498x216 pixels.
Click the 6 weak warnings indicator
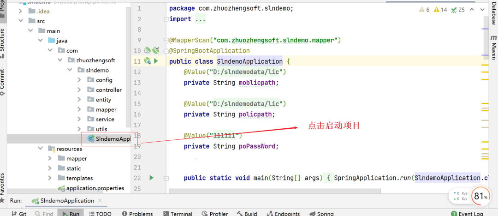click(x=424, y=10)
